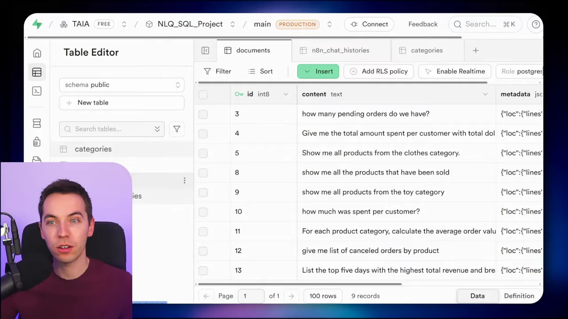This screenshot has height=319, width=568.
Task: Select the checkbox for row id 3
Action: 203,114
